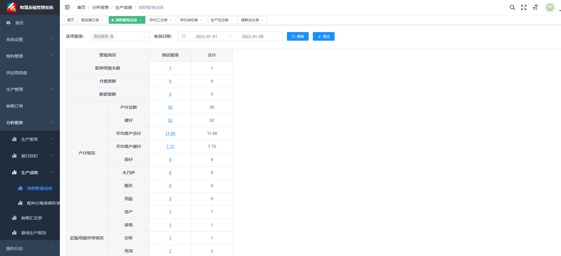Go to 首页 in the breadcrumb

(x=81, y=7)
